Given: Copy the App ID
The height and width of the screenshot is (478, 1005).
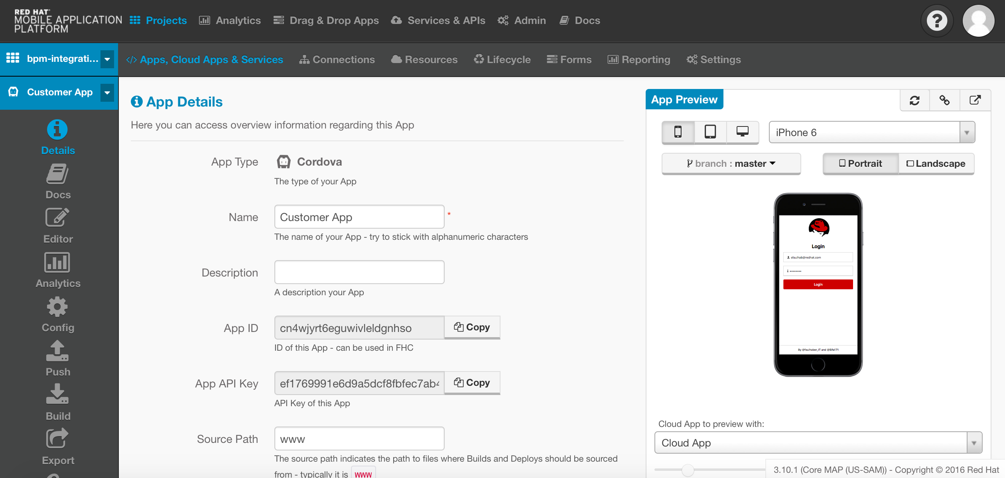Looking at the screenshot, I should pos(472,327).
